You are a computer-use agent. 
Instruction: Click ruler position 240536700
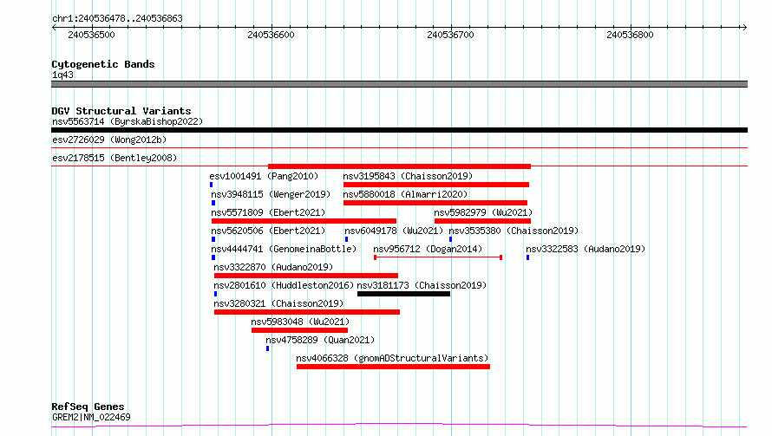[450, 35]
